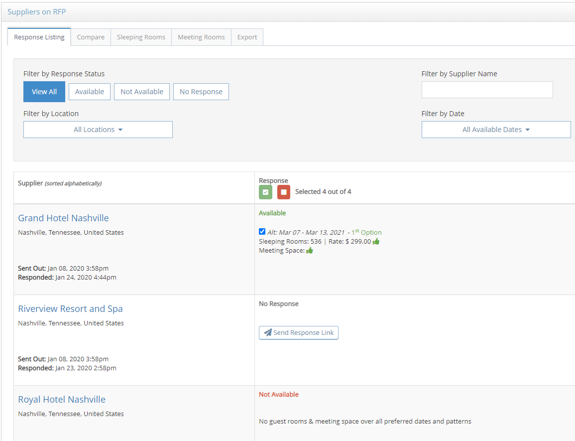
Task: Click the red deselect-all square icon
Action: click(284, 192)
